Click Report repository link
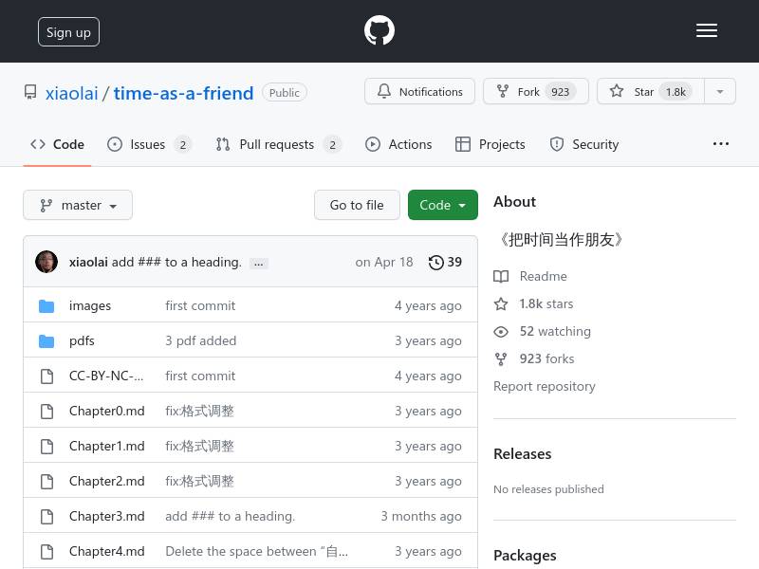 (x=545, y=387)
